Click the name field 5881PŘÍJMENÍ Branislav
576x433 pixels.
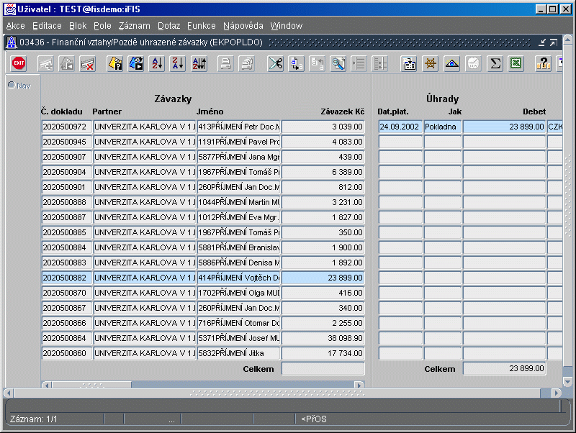coord(239,247)
